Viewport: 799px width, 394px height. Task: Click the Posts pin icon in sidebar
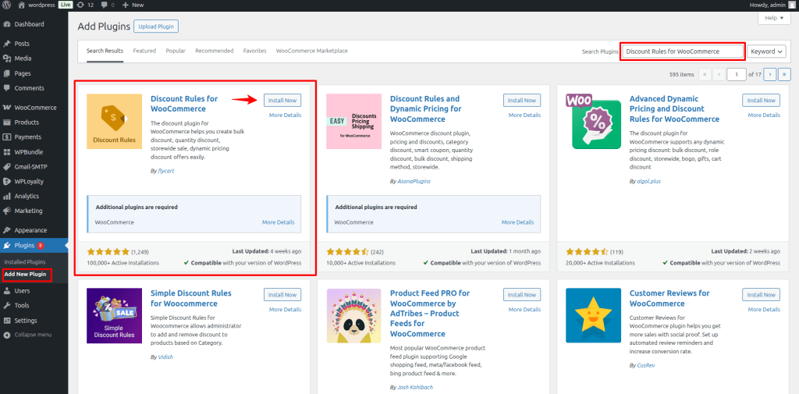pyautogui.click(x=7, y=44)
